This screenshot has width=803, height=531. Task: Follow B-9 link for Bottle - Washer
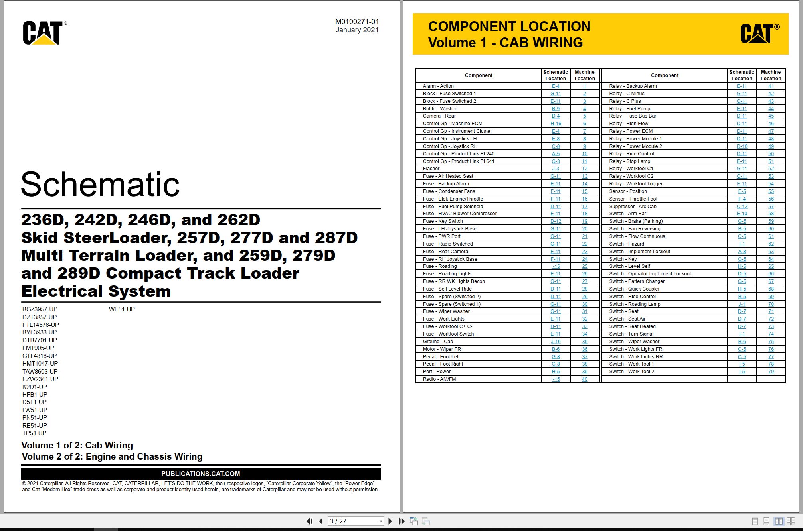coord(556,109)
